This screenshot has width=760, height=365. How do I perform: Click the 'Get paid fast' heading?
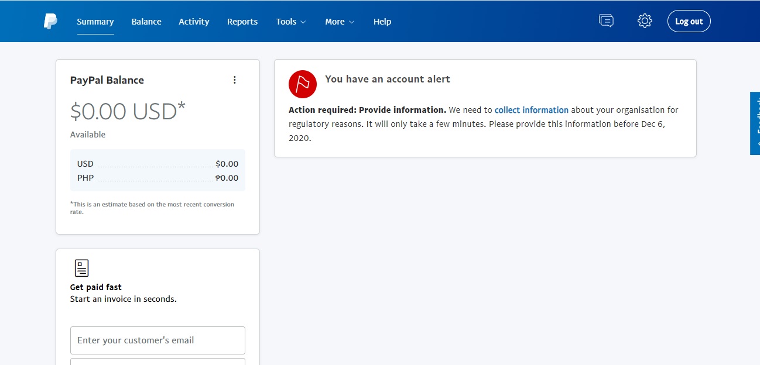[x=96, y=287]
